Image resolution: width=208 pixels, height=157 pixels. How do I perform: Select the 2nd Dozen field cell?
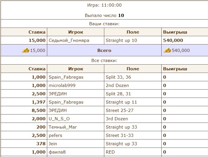click(x=117, y=85)
